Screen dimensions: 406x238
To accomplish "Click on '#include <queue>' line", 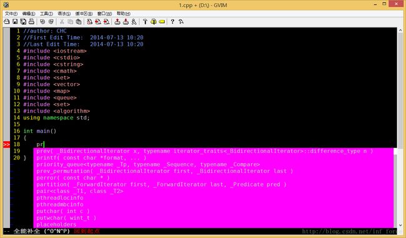I will [x=50, y=98].
